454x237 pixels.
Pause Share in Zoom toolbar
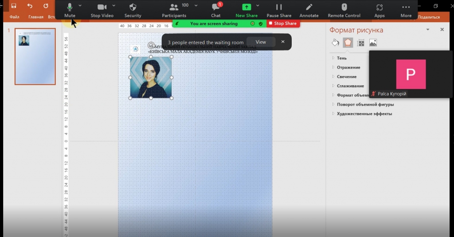pos(279,11)
